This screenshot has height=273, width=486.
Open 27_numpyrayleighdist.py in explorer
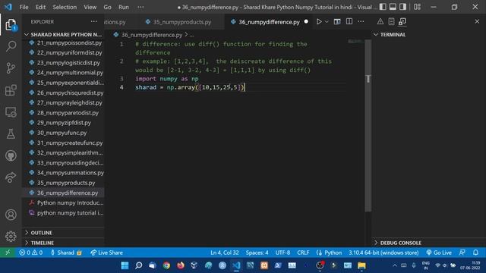pyautogui.click(x=64, y=102)
